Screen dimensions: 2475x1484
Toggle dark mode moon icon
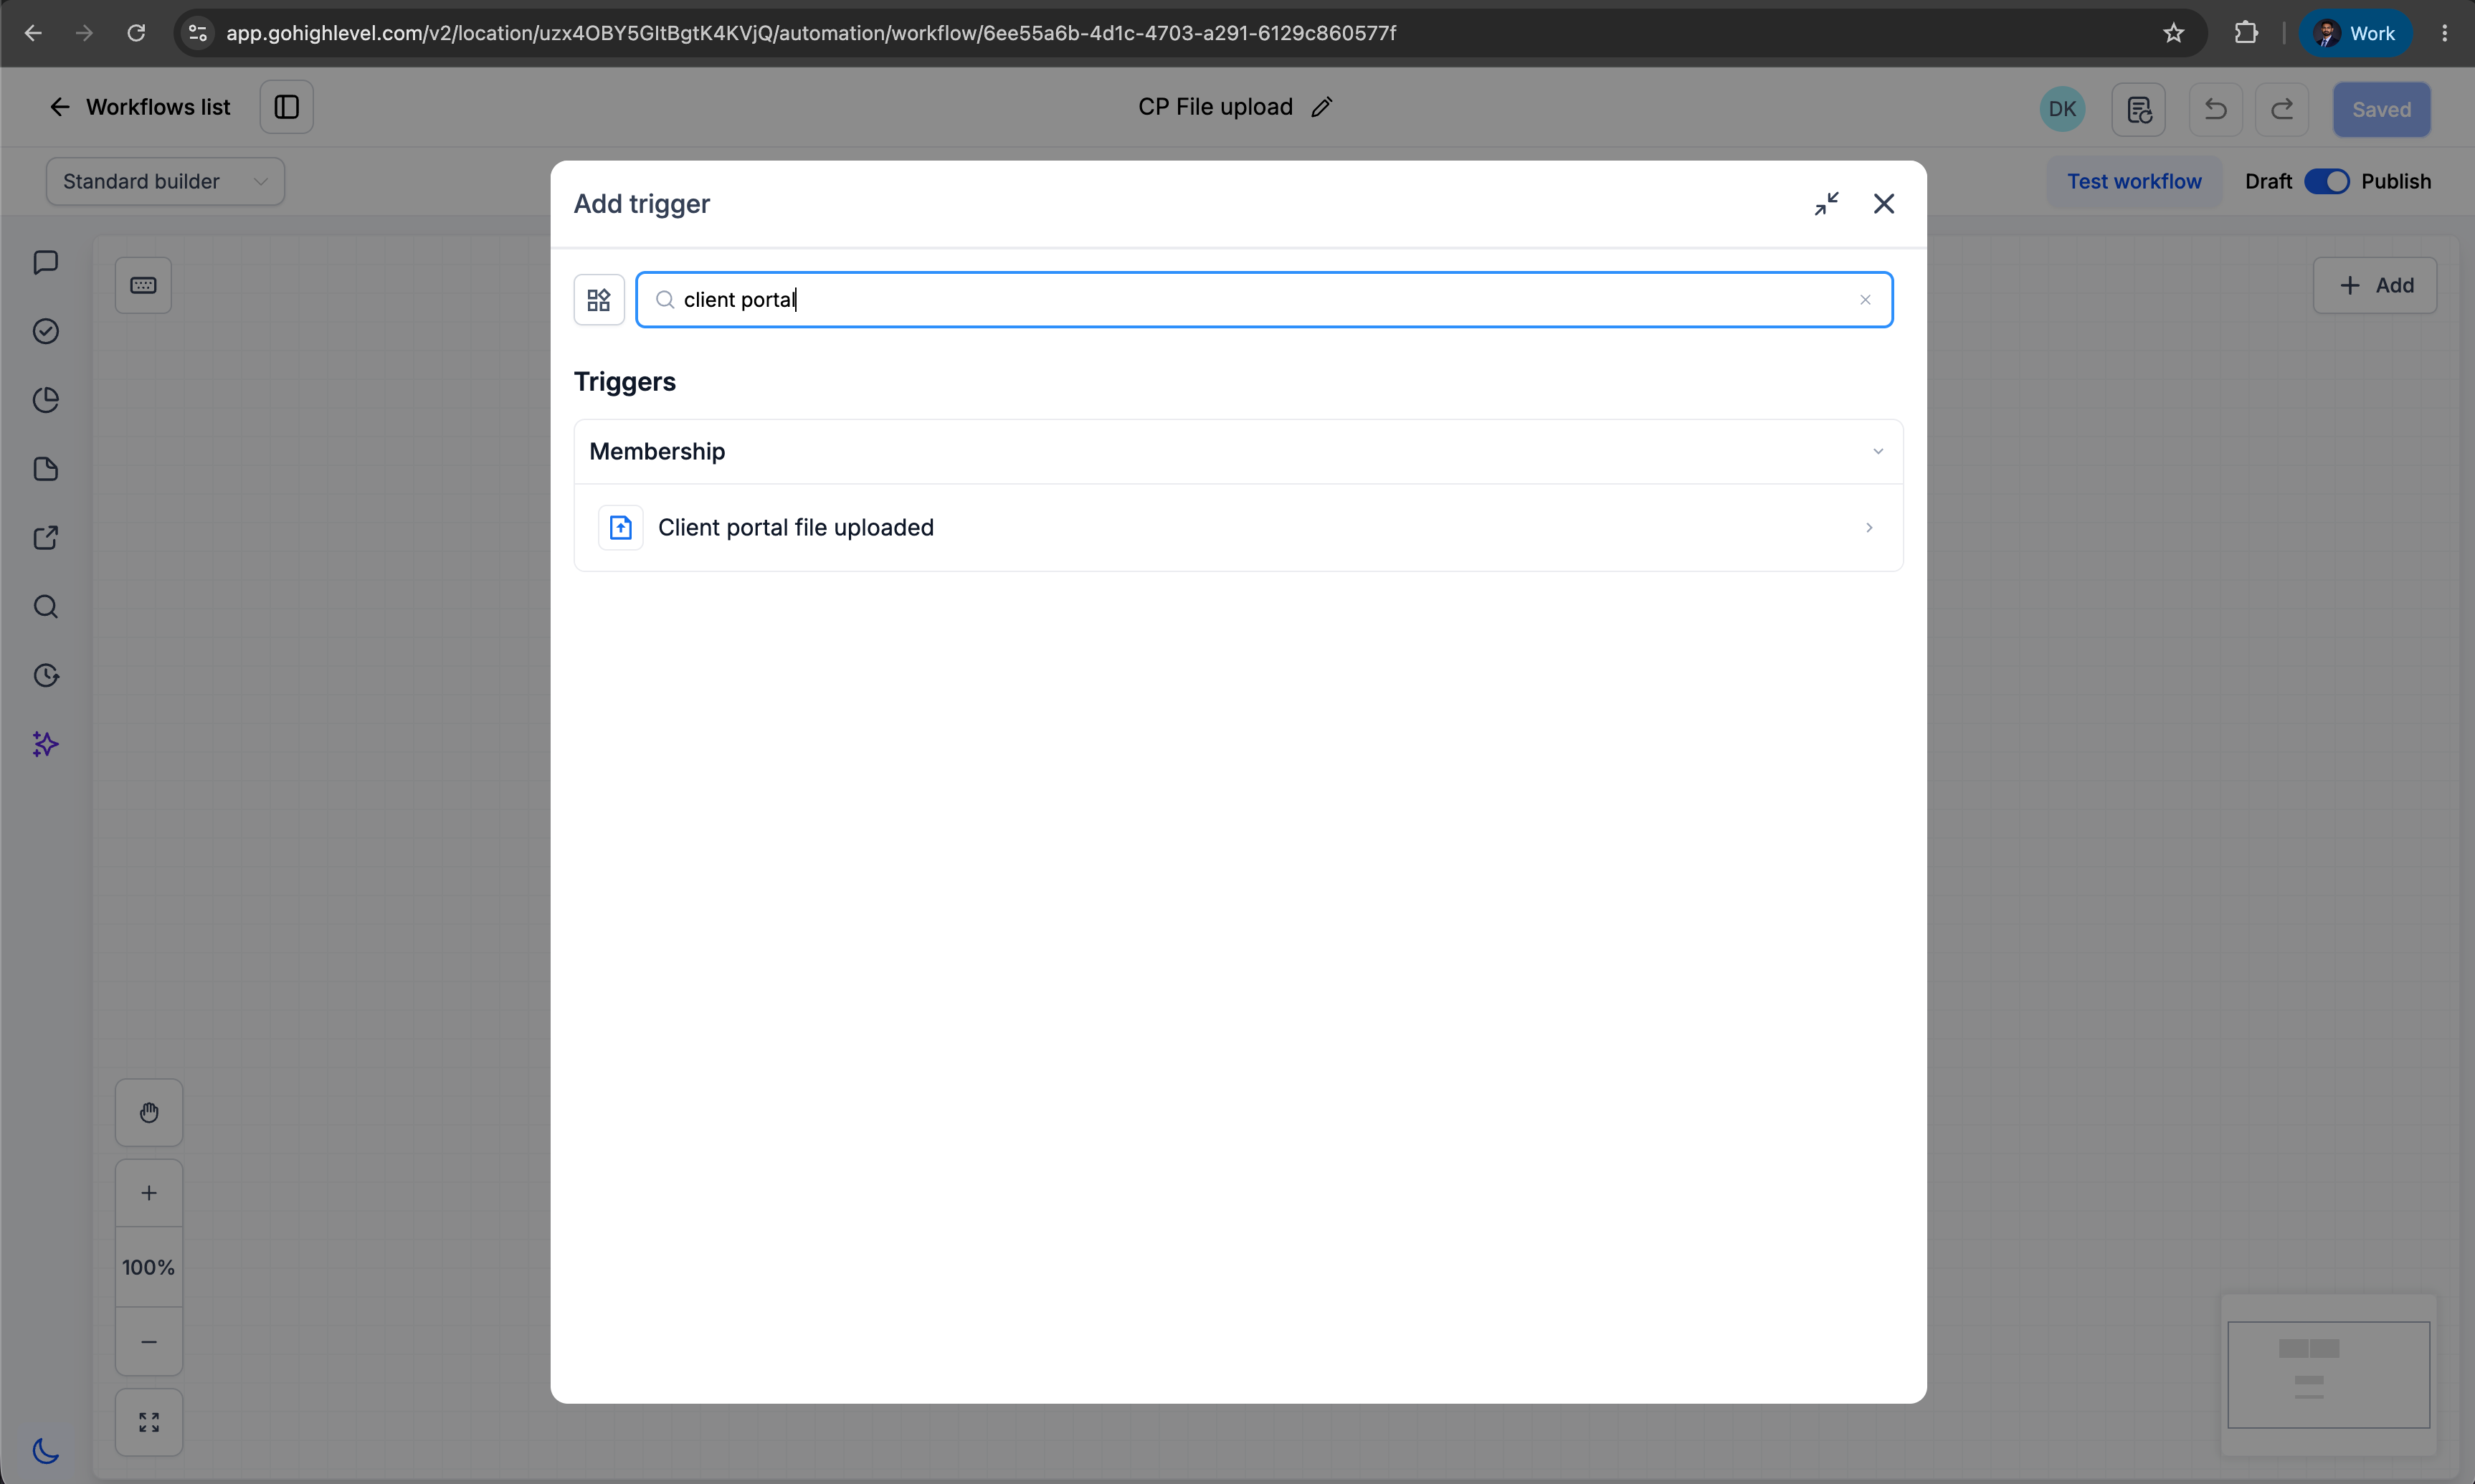[x=46, y=1451]
